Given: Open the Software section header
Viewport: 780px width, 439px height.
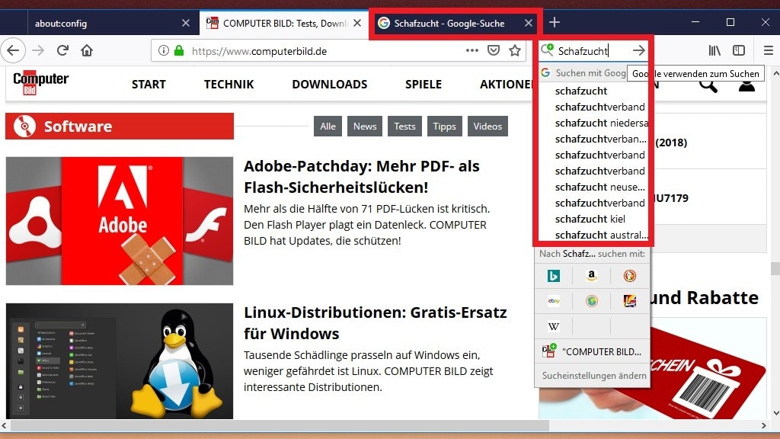Looking at the screenshot, I should (120, 127).
